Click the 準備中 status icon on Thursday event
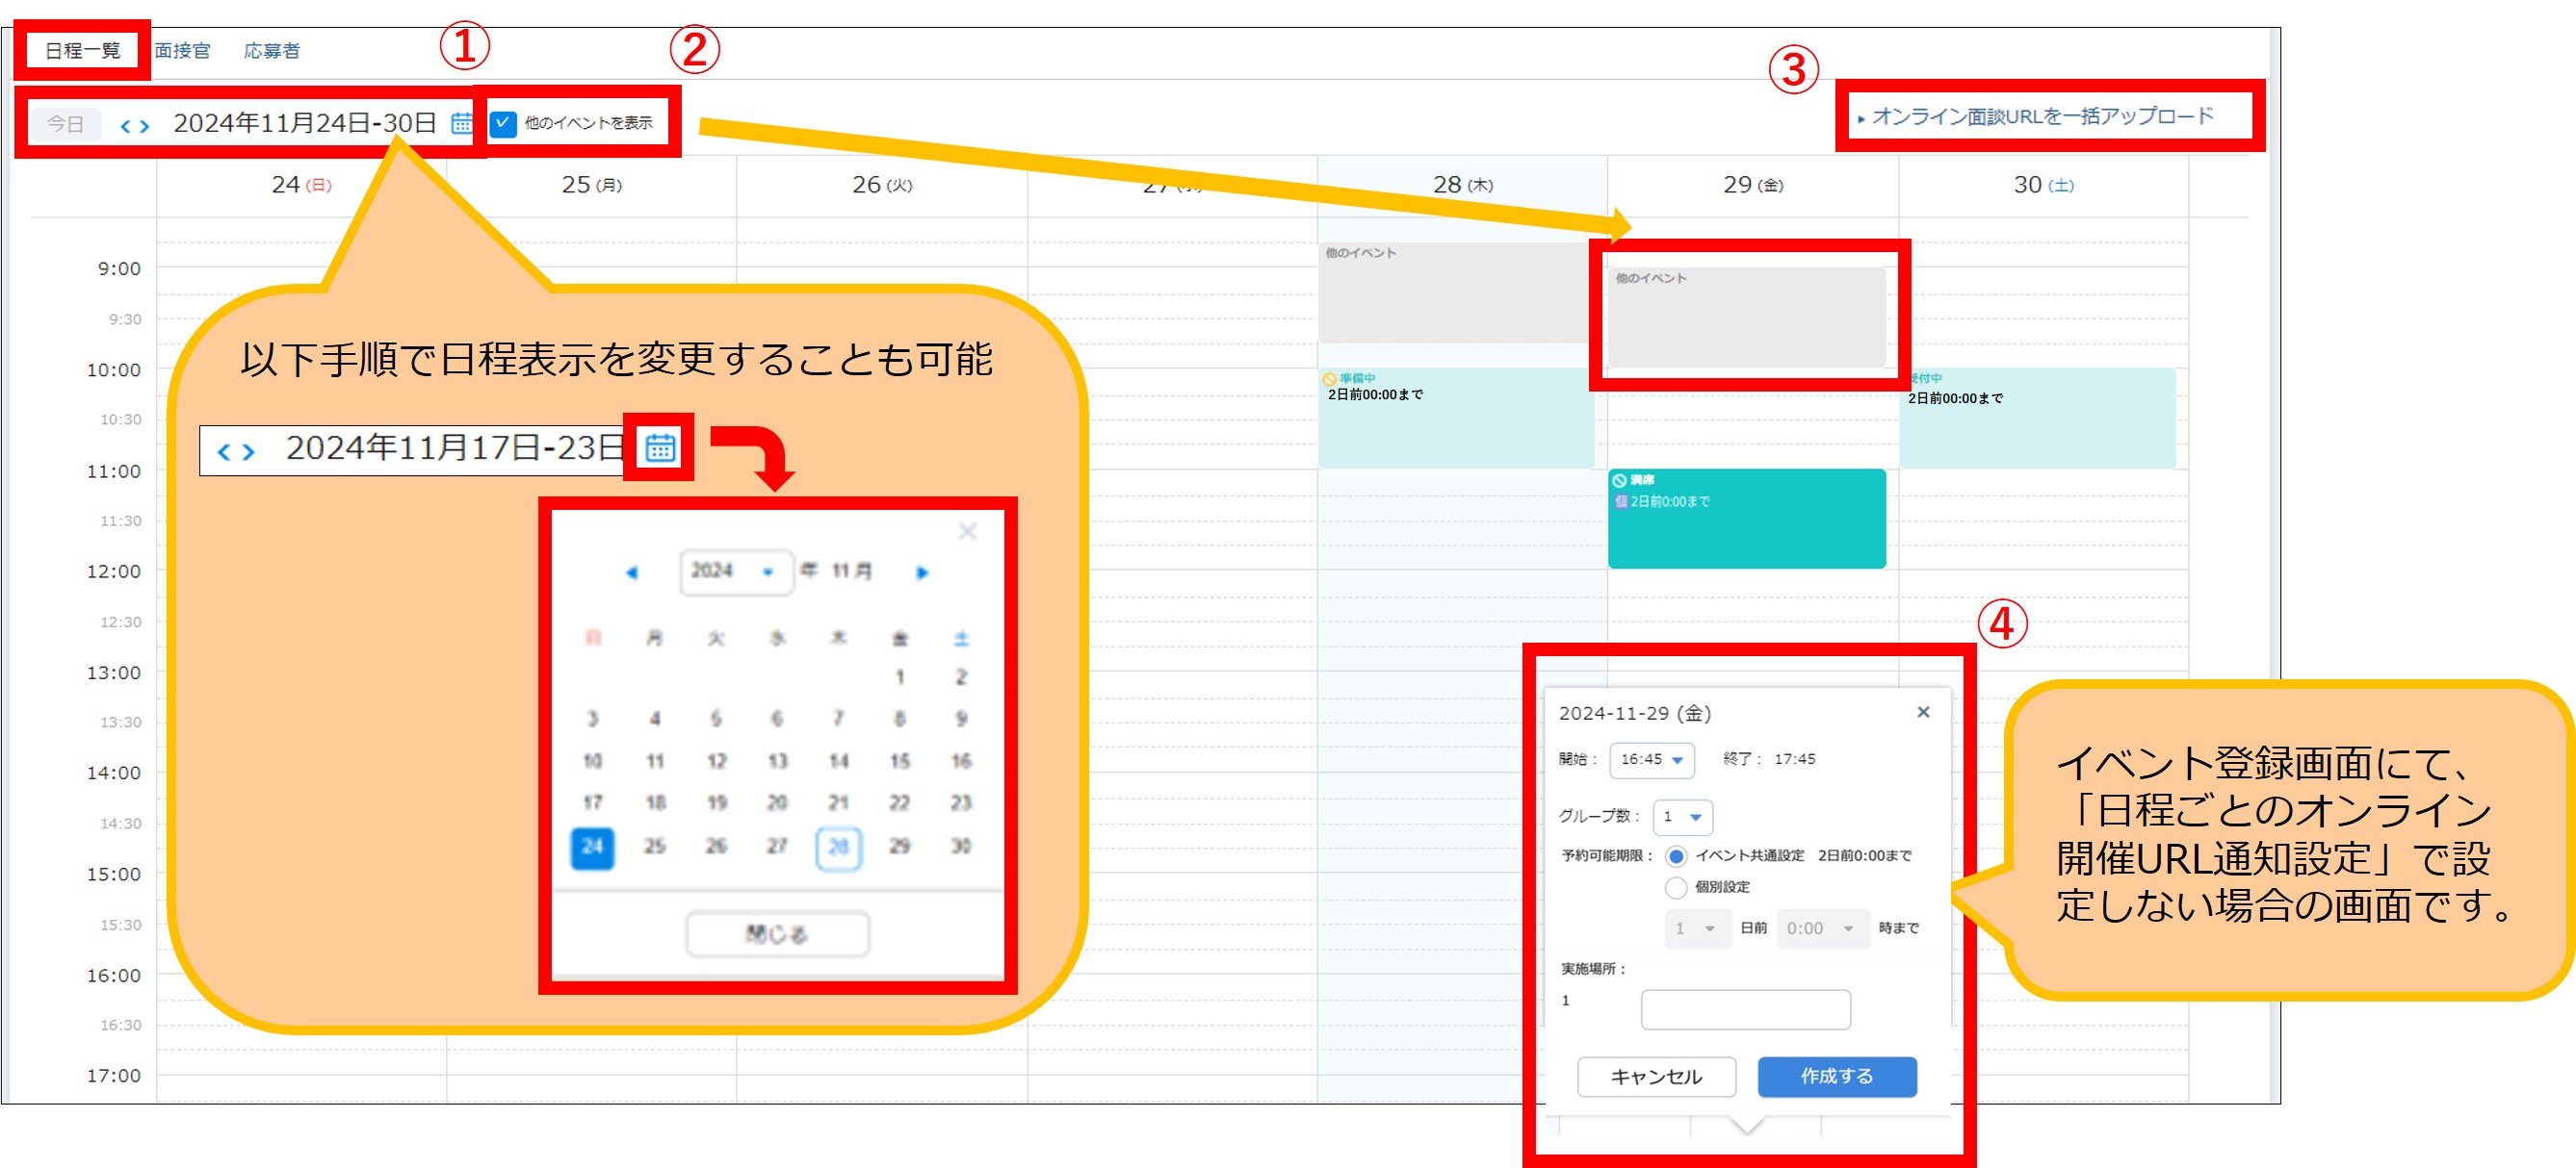 click(1330, 379)
